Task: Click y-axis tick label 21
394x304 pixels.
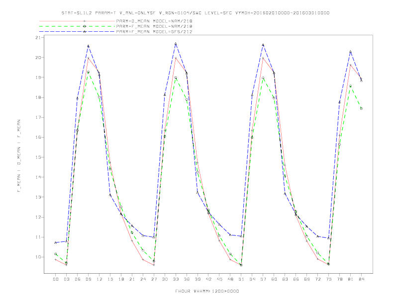Action: [38, 38]
